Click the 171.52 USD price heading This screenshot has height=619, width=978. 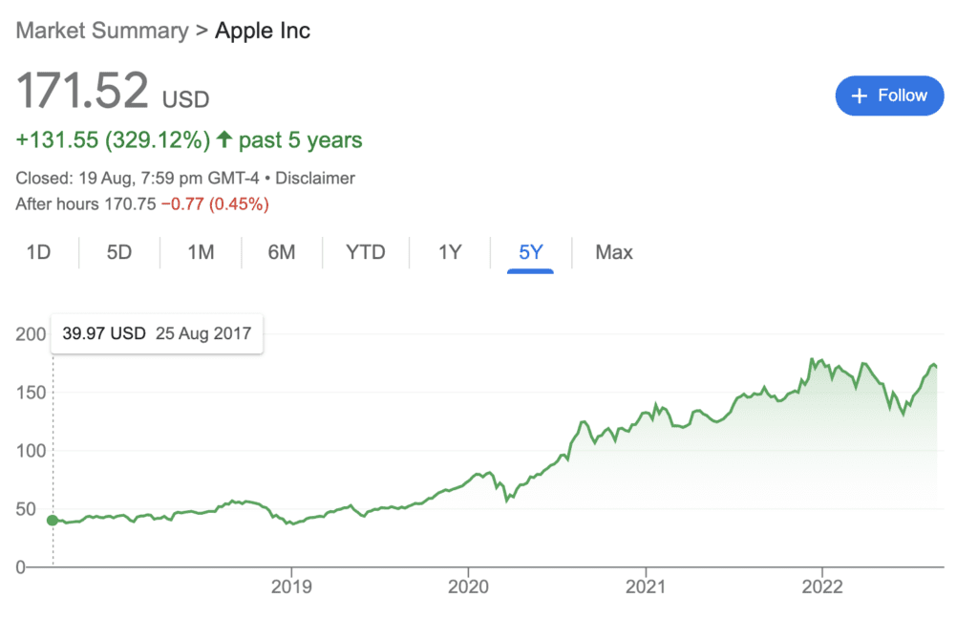[113, 91]
